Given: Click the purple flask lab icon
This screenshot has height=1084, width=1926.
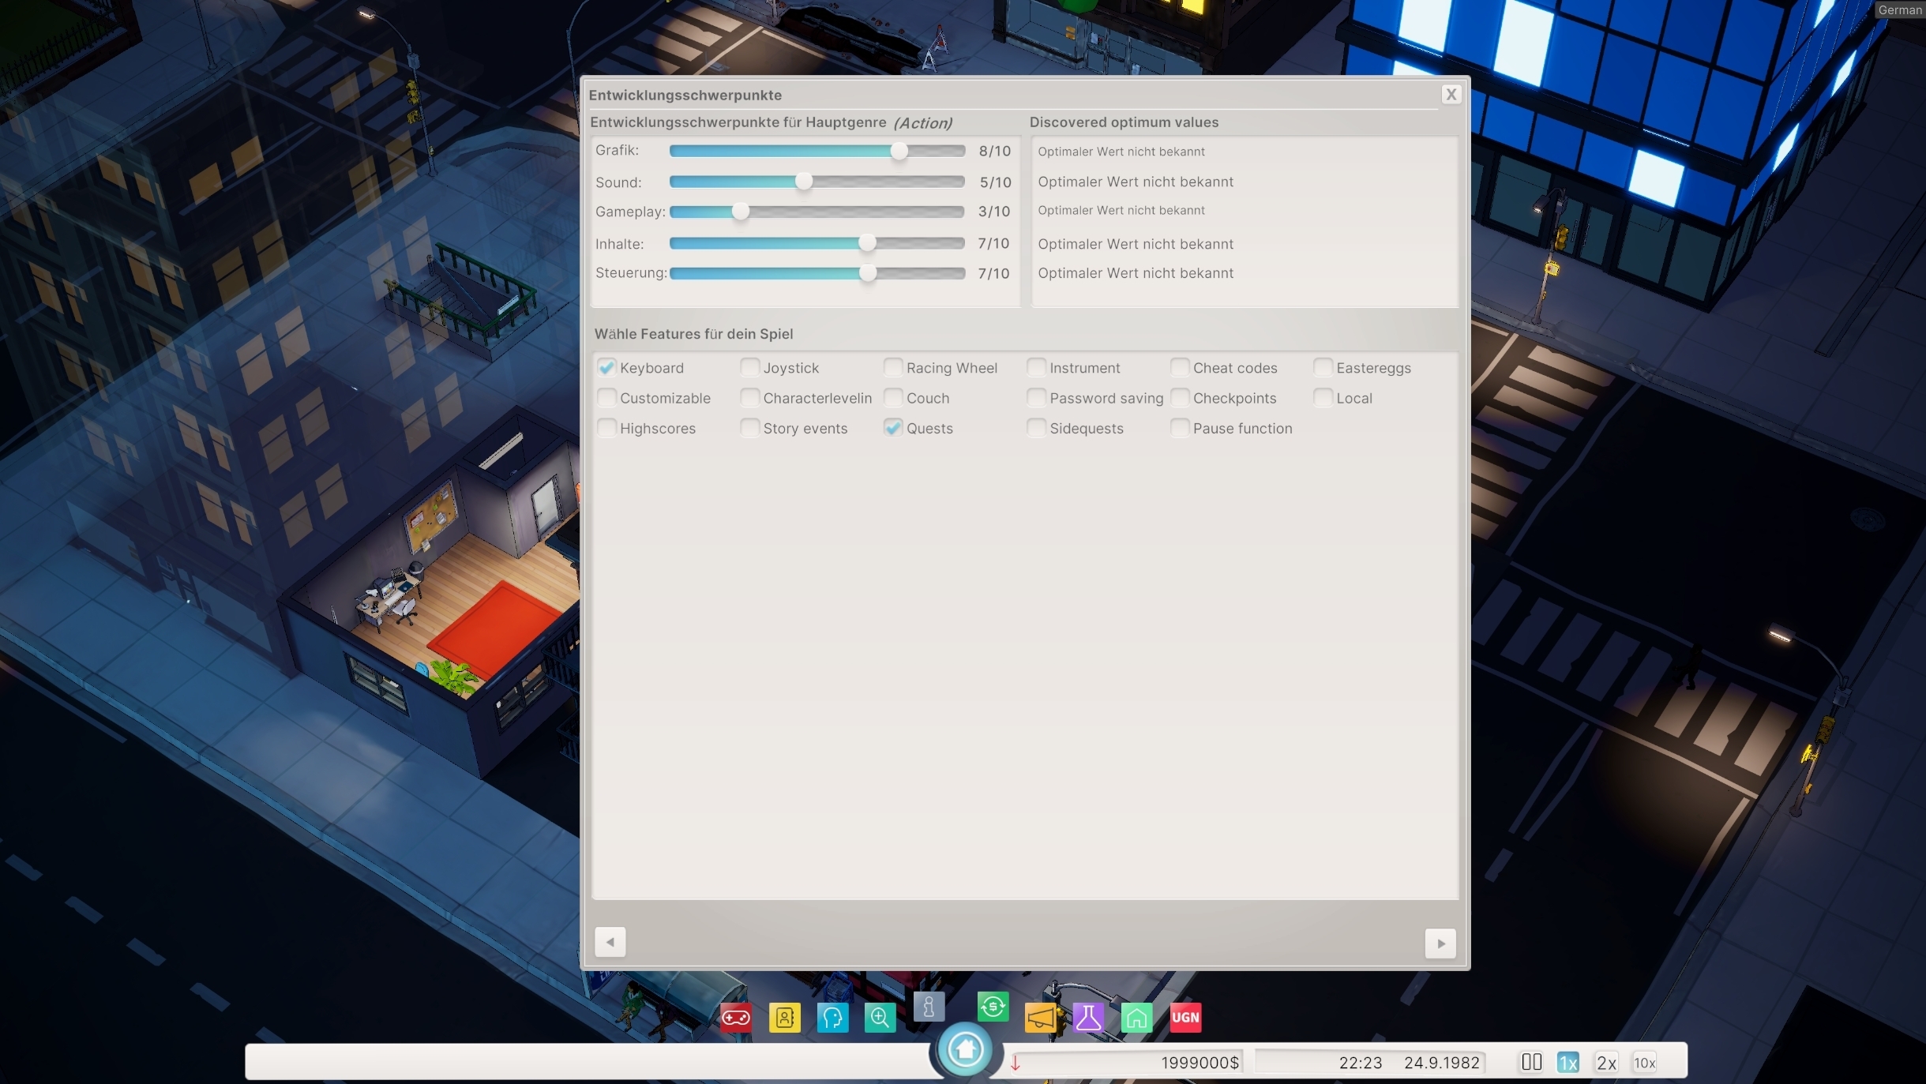Looking at the screenshot, I should 1088,1017.
